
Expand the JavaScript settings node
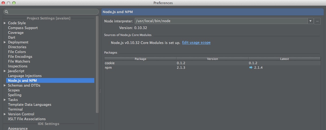(x=5, y=71)
